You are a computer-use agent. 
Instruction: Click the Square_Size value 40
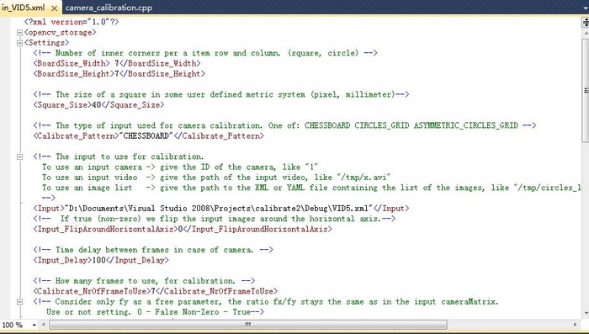97,105
